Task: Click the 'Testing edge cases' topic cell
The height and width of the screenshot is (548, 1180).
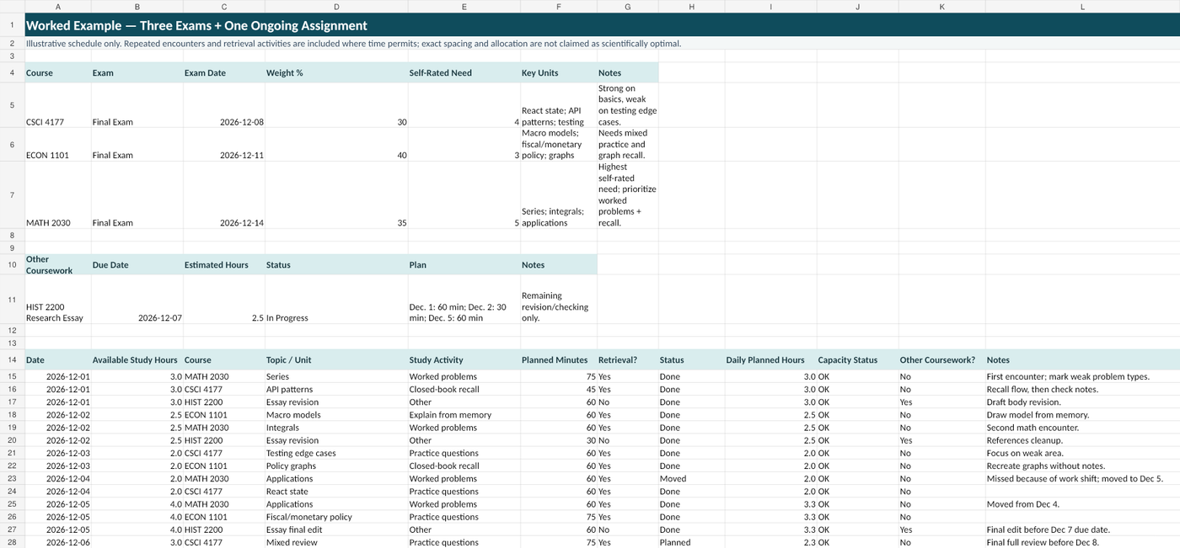Action: 336,454
